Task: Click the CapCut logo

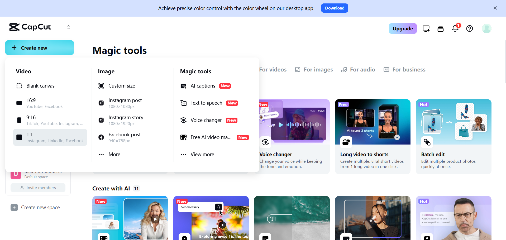Action: [x=30, y=27]
